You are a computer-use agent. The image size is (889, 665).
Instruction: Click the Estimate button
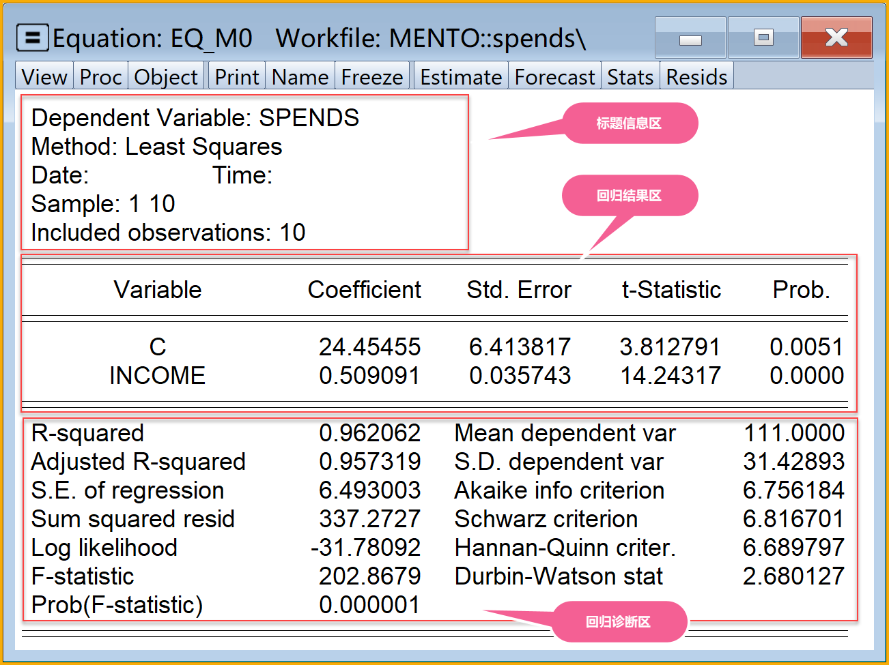461,77
